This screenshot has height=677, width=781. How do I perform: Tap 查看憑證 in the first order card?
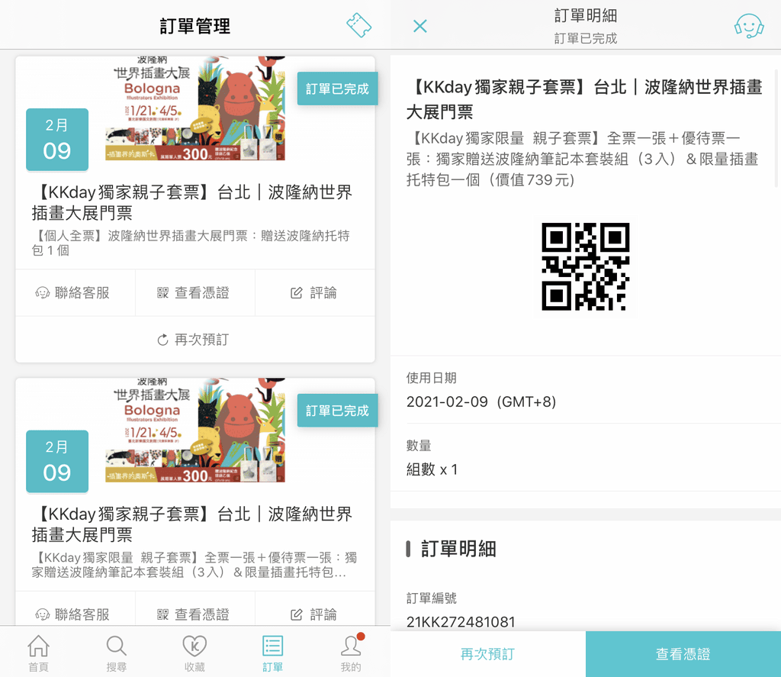point(194,293)
